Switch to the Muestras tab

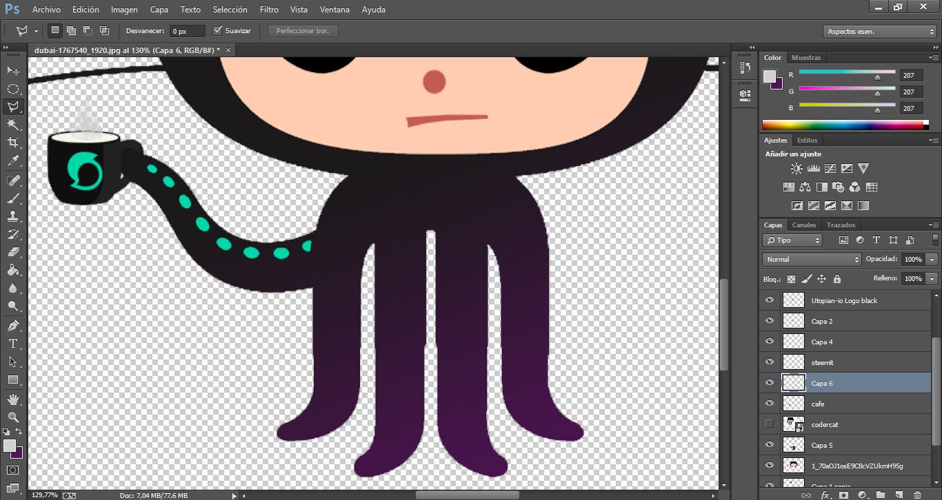(x=806, y=58)
